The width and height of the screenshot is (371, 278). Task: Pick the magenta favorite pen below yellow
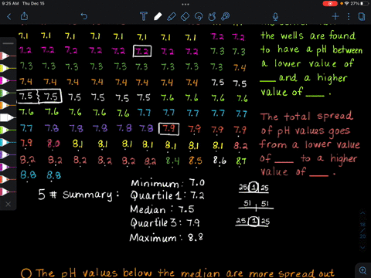8,80
